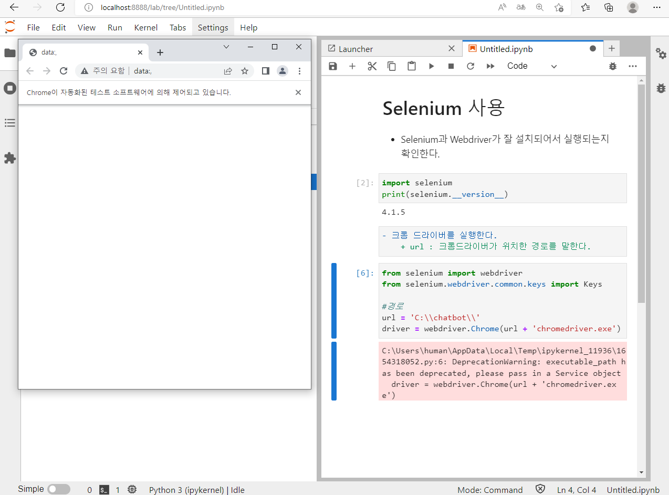Open the notebook toolbar three-dot overflow menu

click(633, 66)
